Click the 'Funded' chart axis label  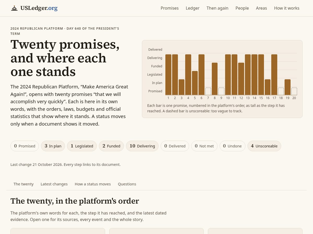pyautogui.click(x=156, y=66)
